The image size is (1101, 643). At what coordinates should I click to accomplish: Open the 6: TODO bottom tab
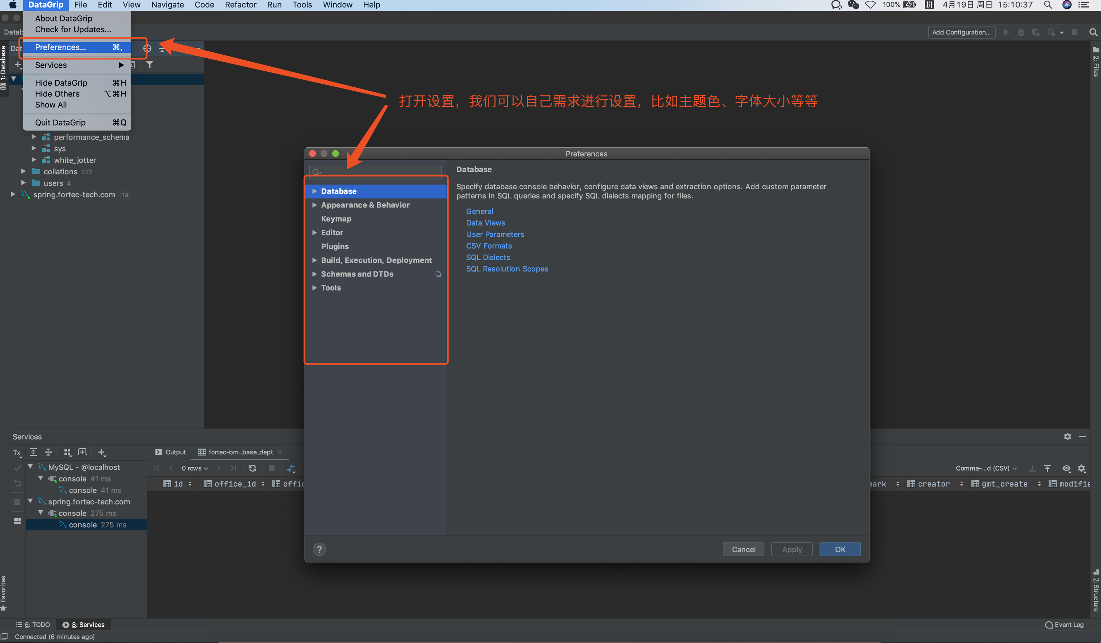[33, 625]
